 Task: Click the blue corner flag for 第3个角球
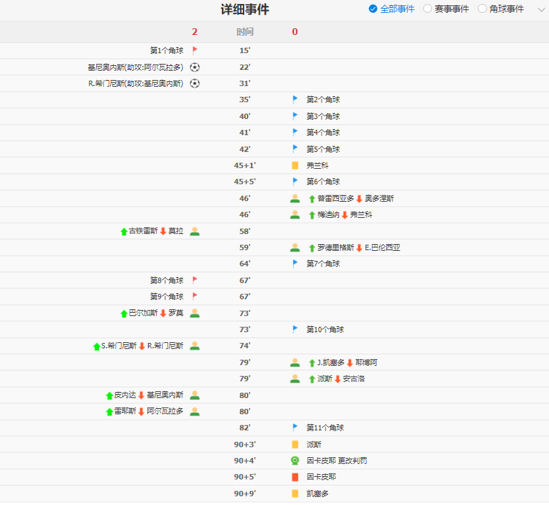click(295, 116)
